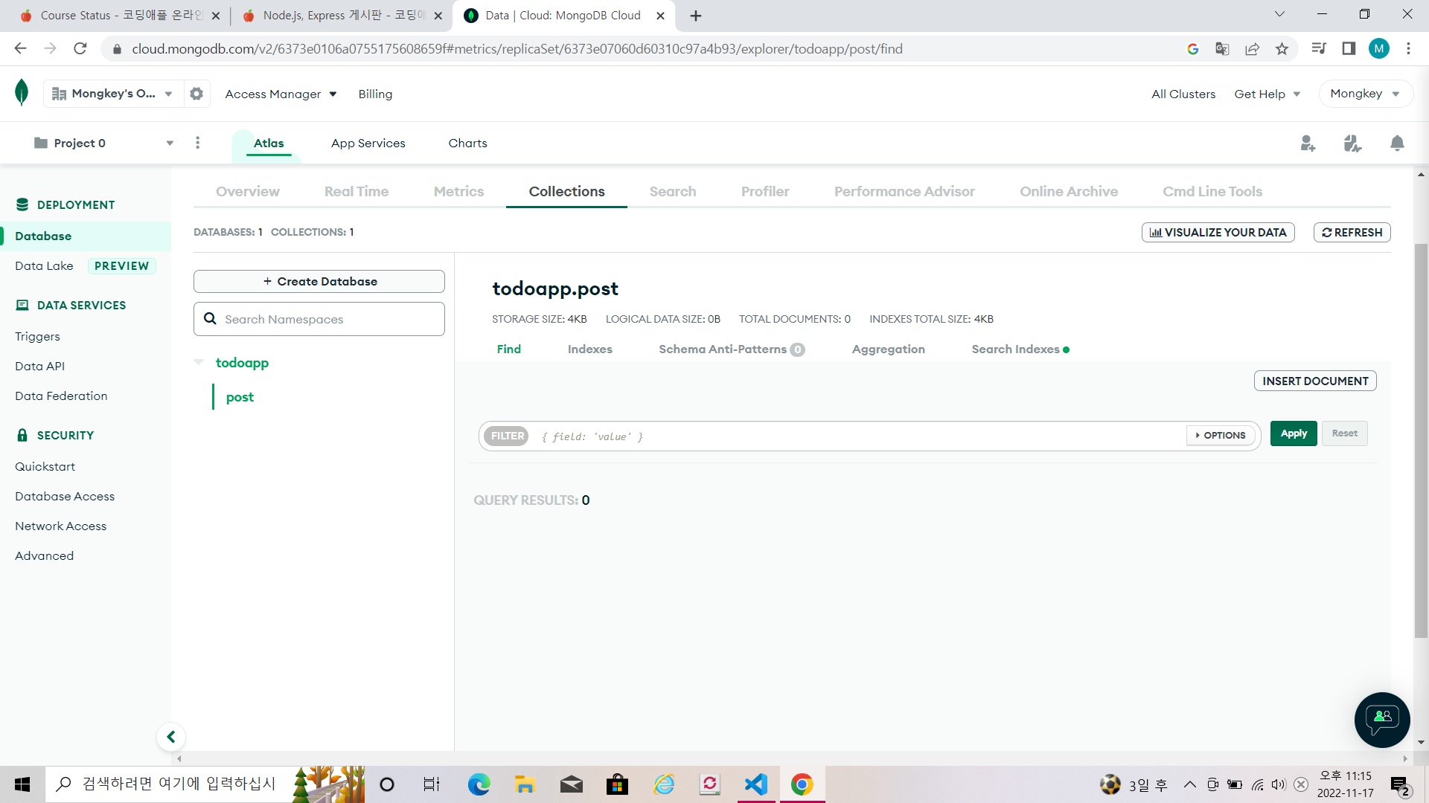Collapse sidebar with left chevron button
The width and height of the screenshot is (1429, 803).
coord(171,737)
